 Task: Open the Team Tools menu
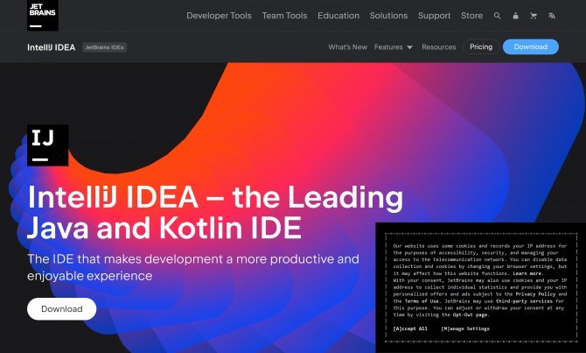(284, 16)
